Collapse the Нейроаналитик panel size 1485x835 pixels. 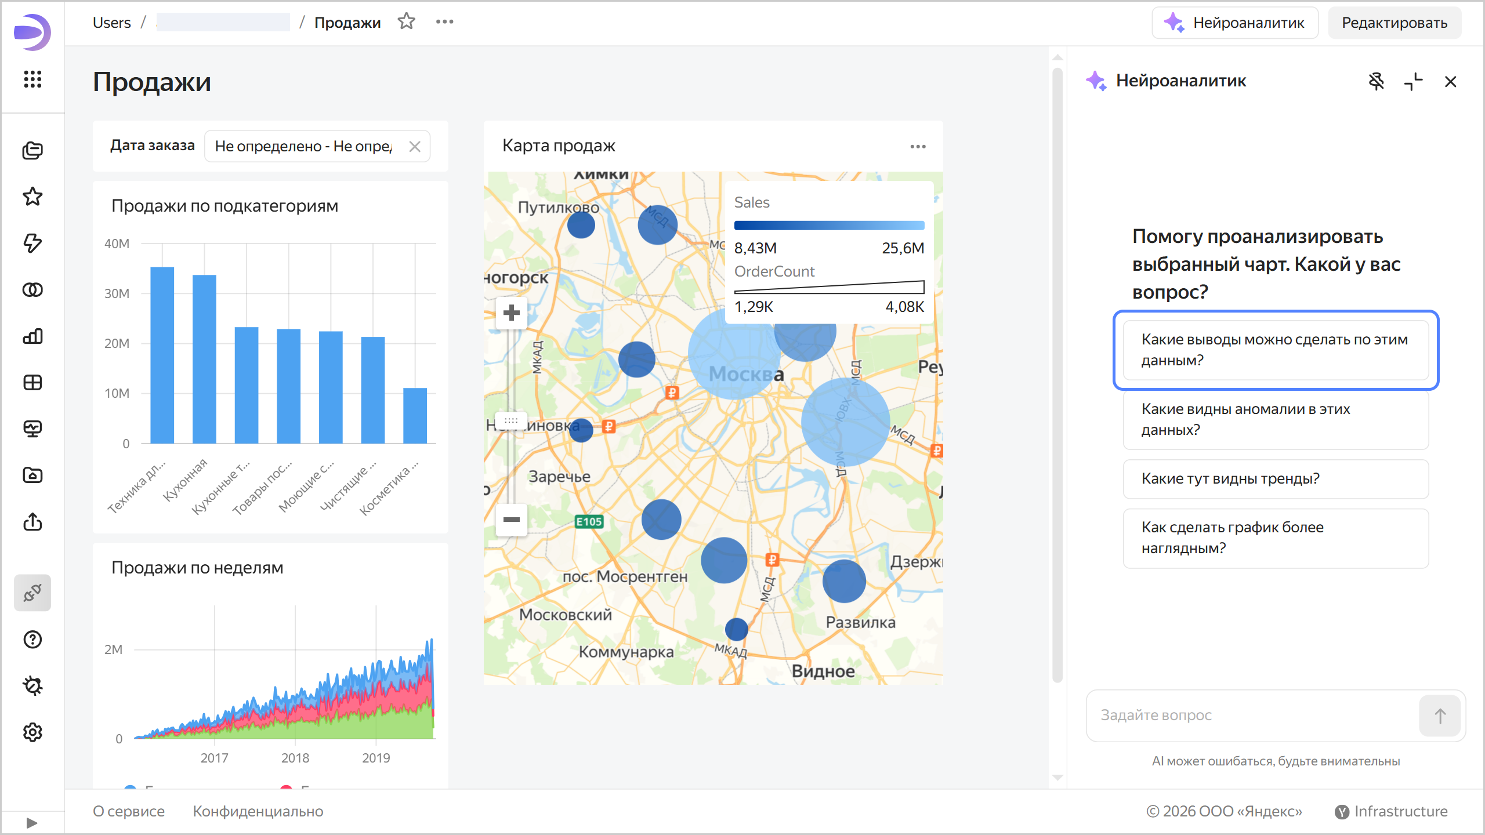click(1414, 81)
